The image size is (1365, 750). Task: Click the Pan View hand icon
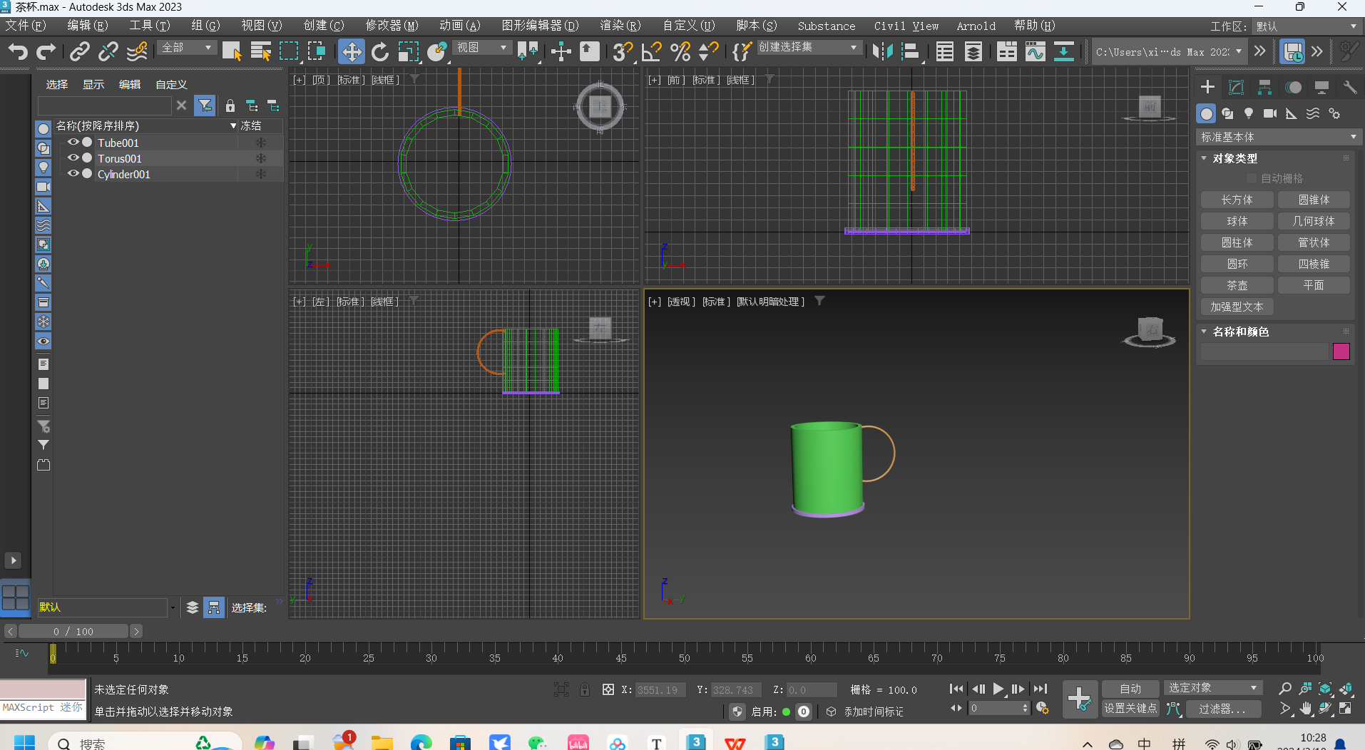(1305, 708)
